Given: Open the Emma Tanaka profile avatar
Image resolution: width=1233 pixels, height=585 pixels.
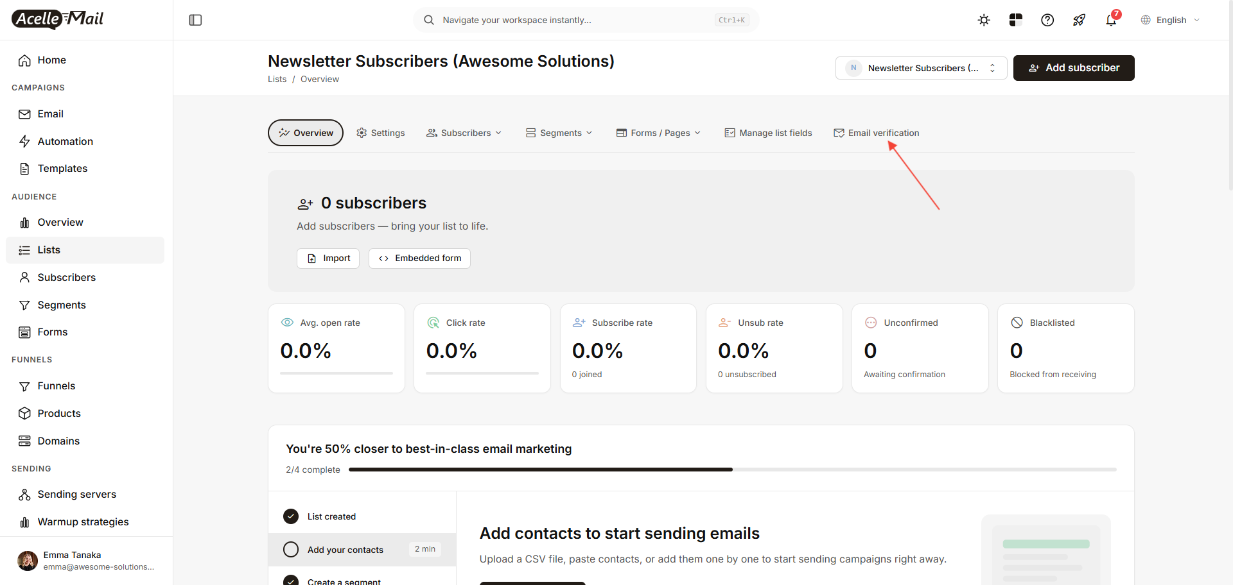Looking at the screenshot, I should click(28, 561).
